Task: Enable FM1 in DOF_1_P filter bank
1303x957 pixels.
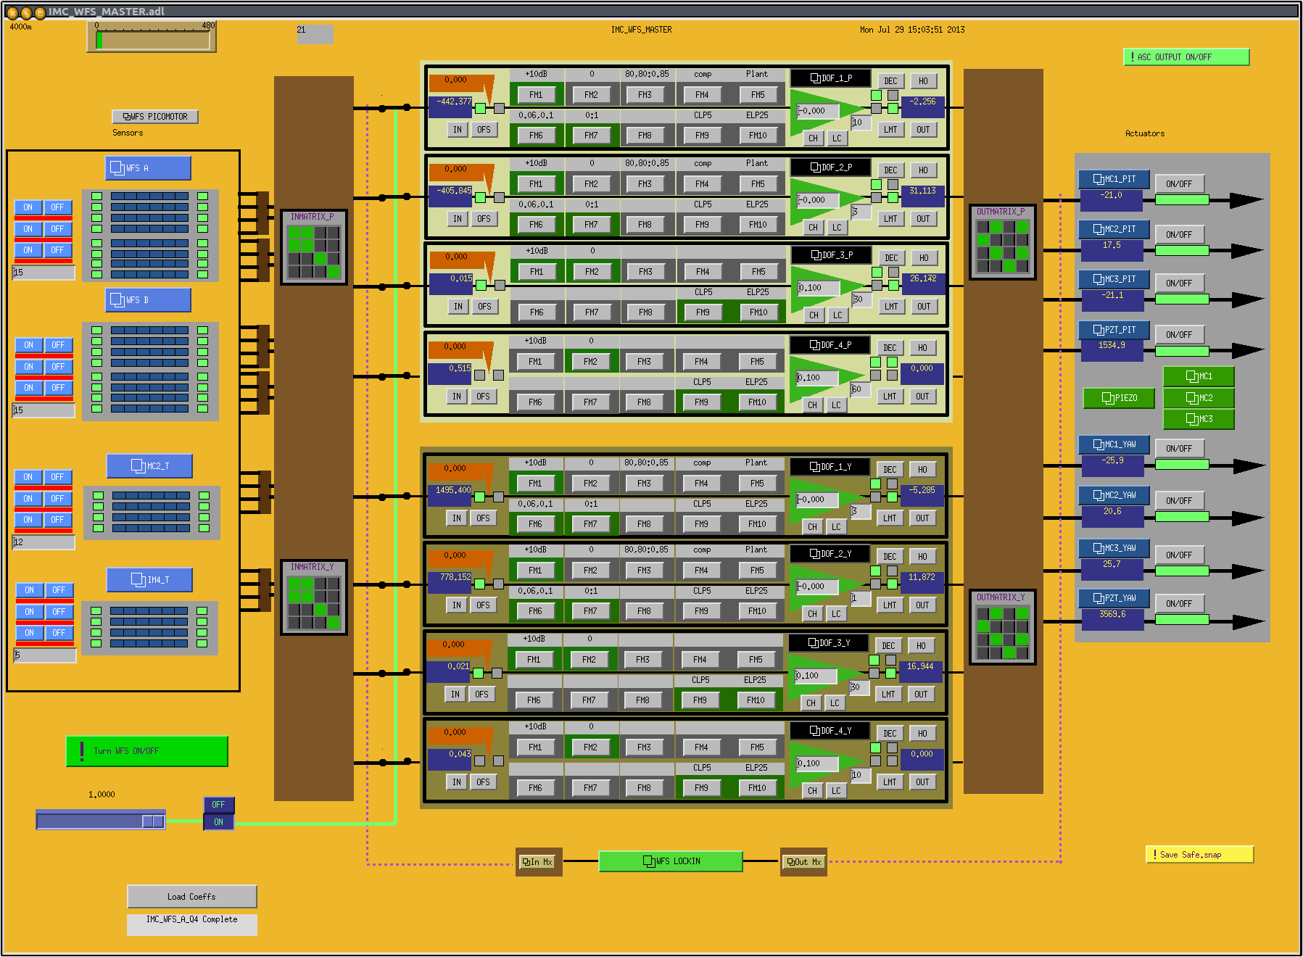Action: tap(536, 95)
